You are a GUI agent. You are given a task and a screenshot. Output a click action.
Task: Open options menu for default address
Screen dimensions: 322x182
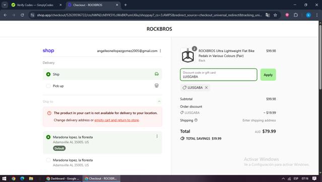click(x=157, y=136)
